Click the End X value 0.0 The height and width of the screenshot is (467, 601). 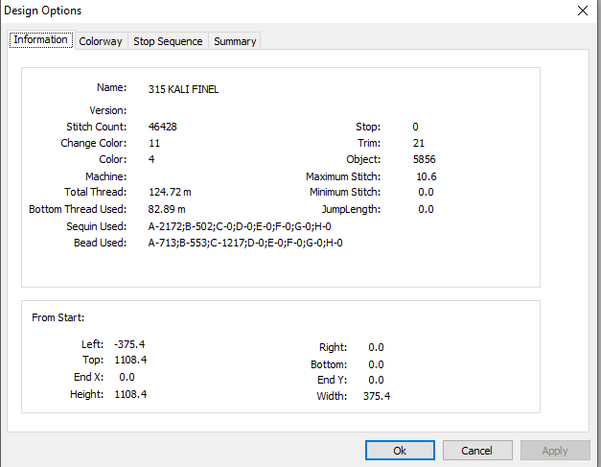point(127,377)
